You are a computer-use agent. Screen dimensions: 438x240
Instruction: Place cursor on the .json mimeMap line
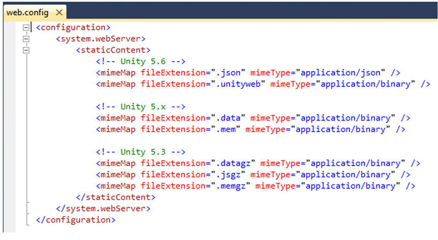248,73
